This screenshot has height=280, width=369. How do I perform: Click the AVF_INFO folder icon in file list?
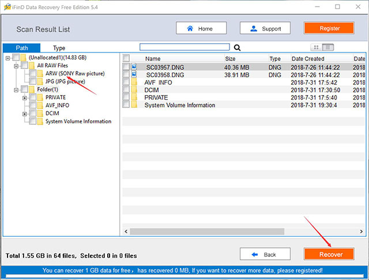tap(134, 82)
